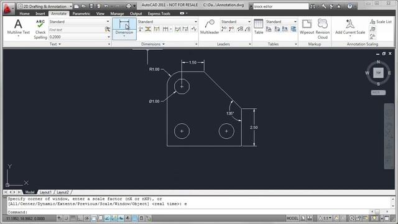Open the AutoCAD application menu logo
Viewport: 398px width, 224px height.
[8, 8]
